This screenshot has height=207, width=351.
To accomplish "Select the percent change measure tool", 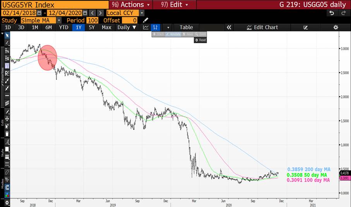I will coord(7,51).
